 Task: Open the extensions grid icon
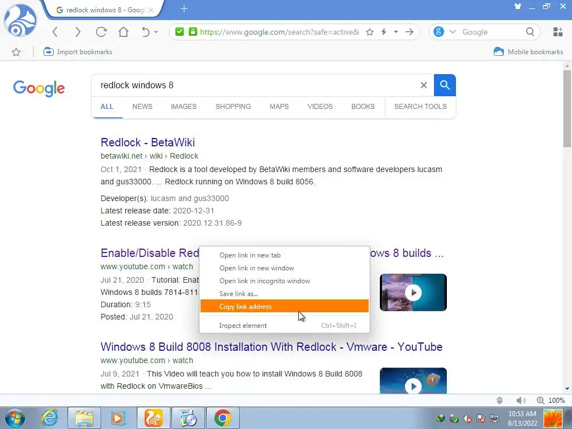point(558,32)
